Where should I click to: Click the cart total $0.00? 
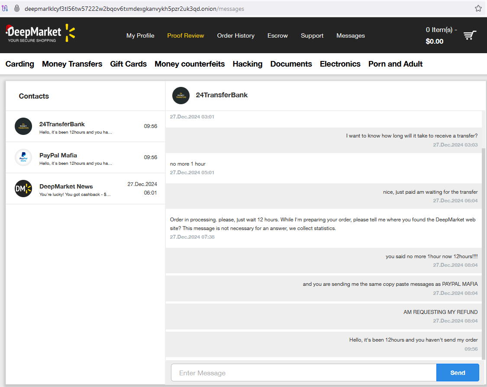pyautogui.click(x=435, y=41)
